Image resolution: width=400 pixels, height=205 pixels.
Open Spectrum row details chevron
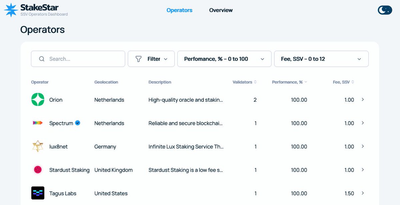[363, 123]
